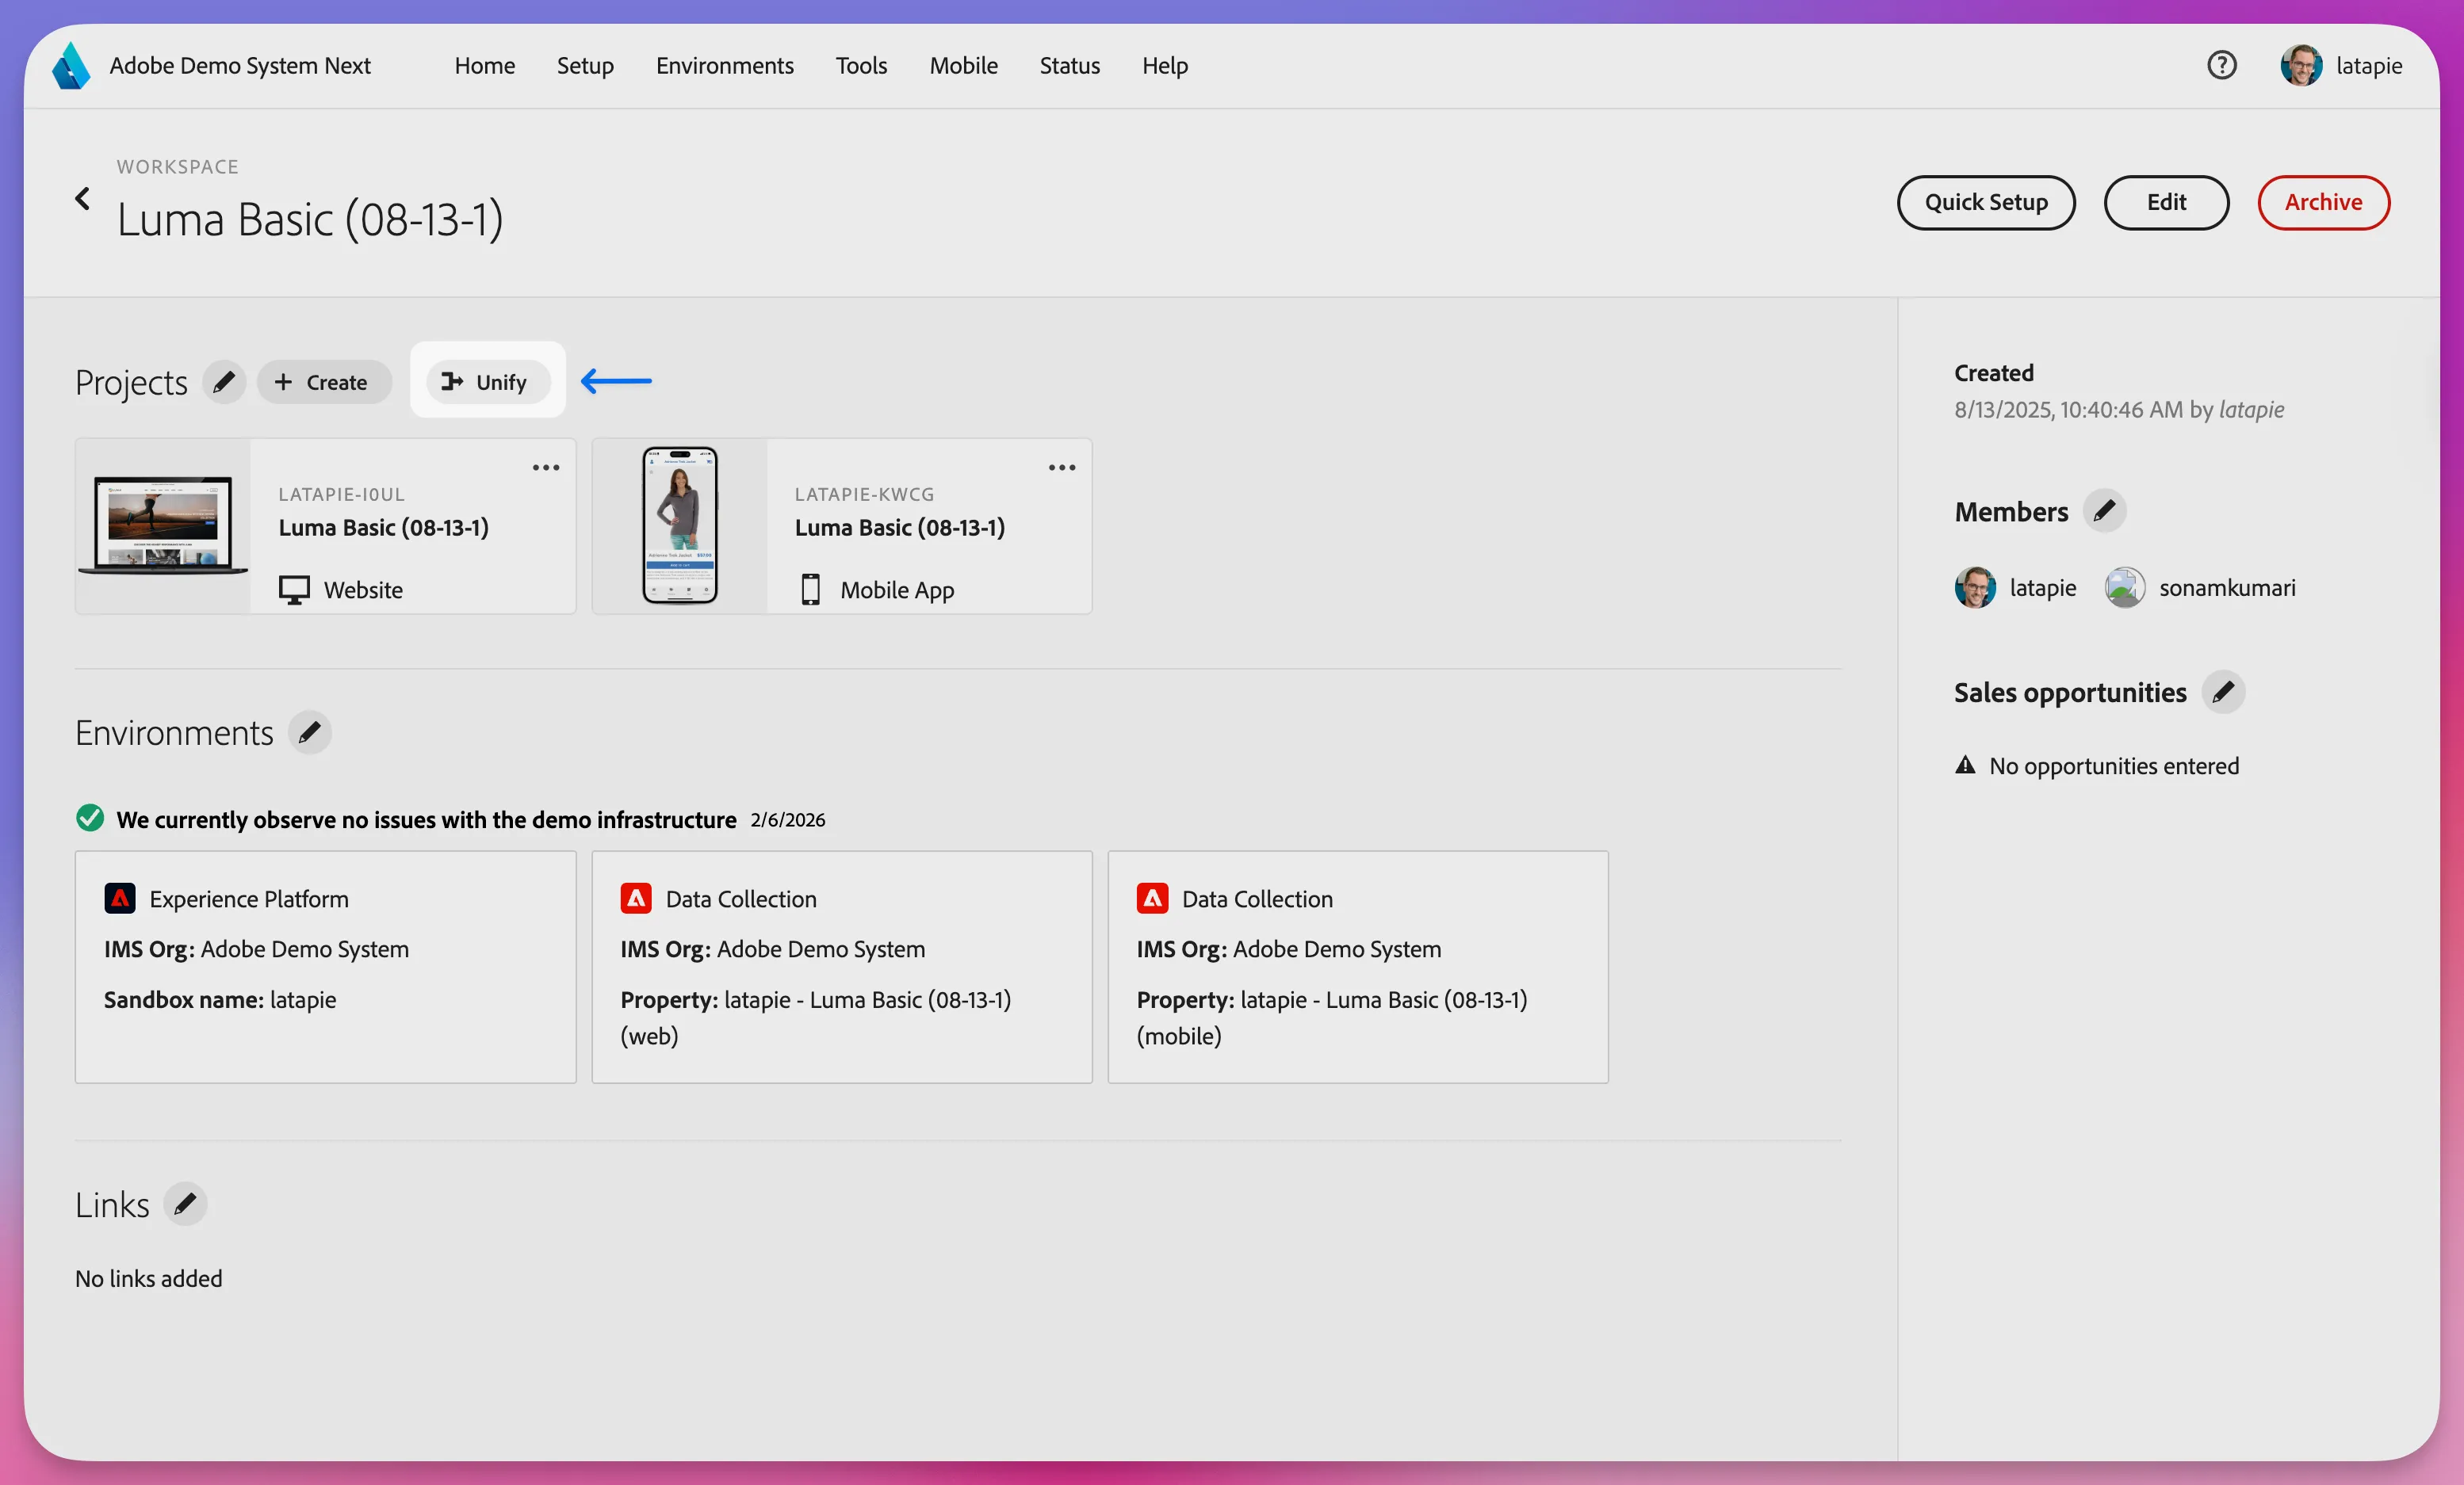
Task: Click the green infrastructure status checkmark
Action: pyautogui.click(x=90, y=819)
